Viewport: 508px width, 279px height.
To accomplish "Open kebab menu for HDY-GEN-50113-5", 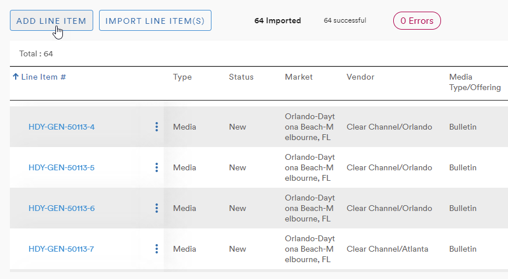I will click(157, 167).
